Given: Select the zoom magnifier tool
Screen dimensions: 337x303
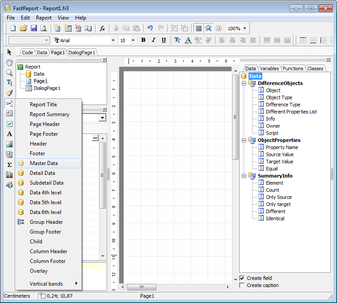Looking at the screenshot, I should pos(9,73).
